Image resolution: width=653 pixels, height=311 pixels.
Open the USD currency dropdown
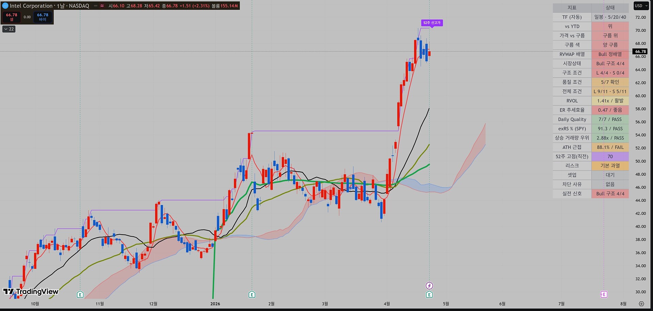pos(641,6)
